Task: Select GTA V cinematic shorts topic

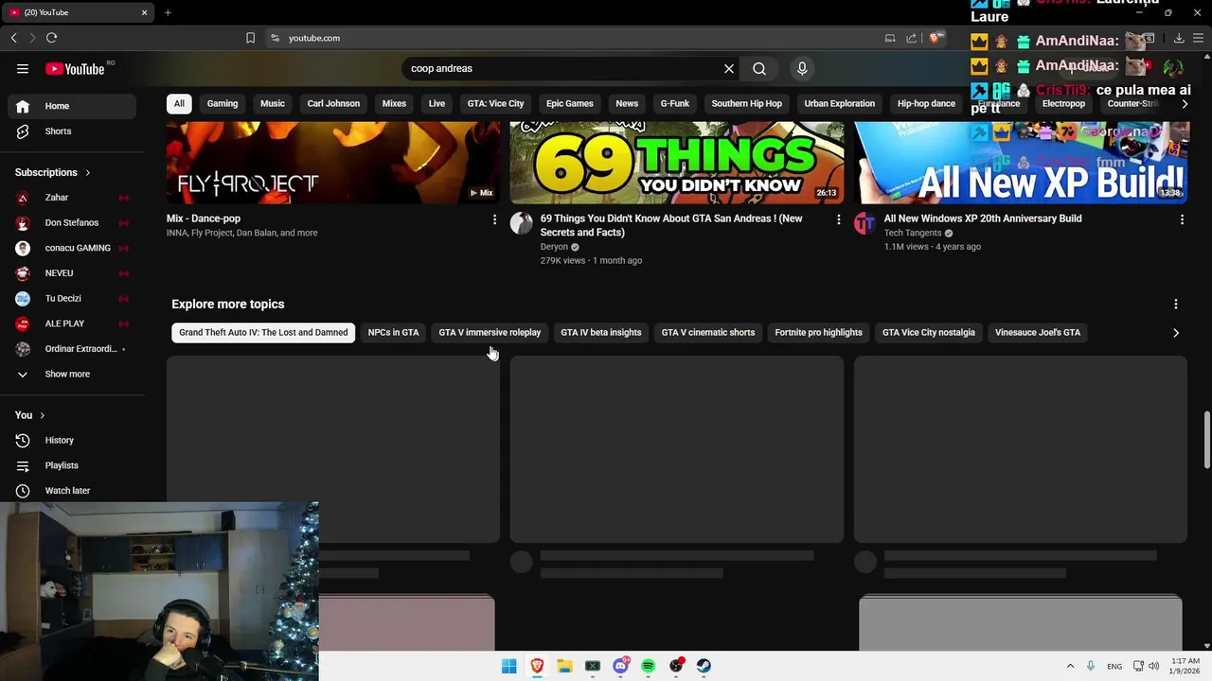Action: (x=708, y=332)
